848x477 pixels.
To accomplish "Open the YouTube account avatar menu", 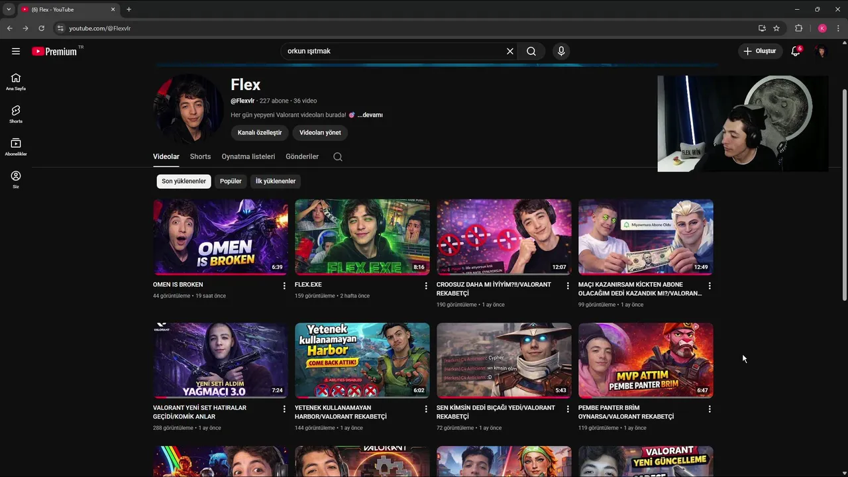I will 821,51.
